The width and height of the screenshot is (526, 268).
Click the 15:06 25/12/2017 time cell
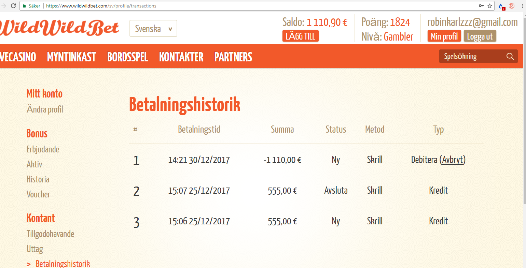tap(199, 221)
